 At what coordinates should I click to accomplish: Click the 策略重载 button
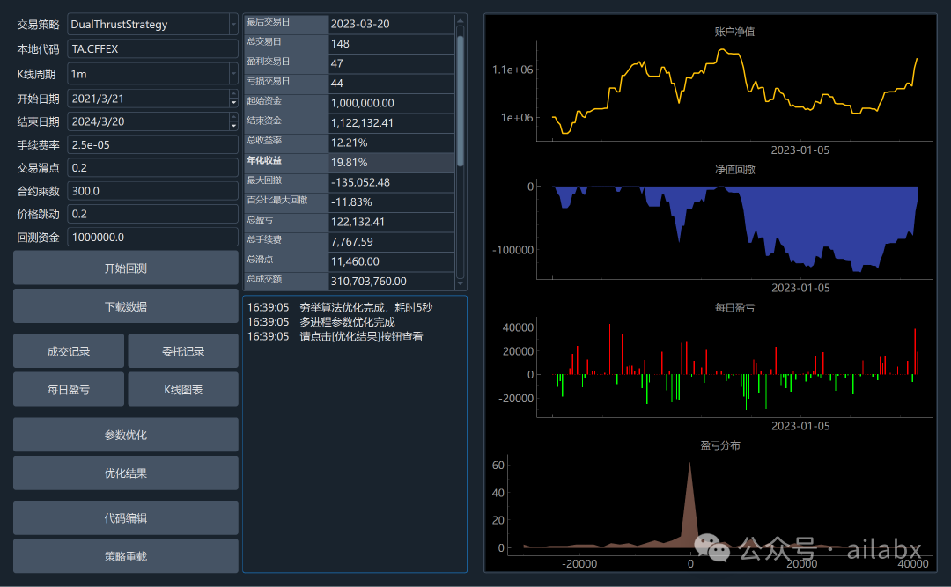126,556
